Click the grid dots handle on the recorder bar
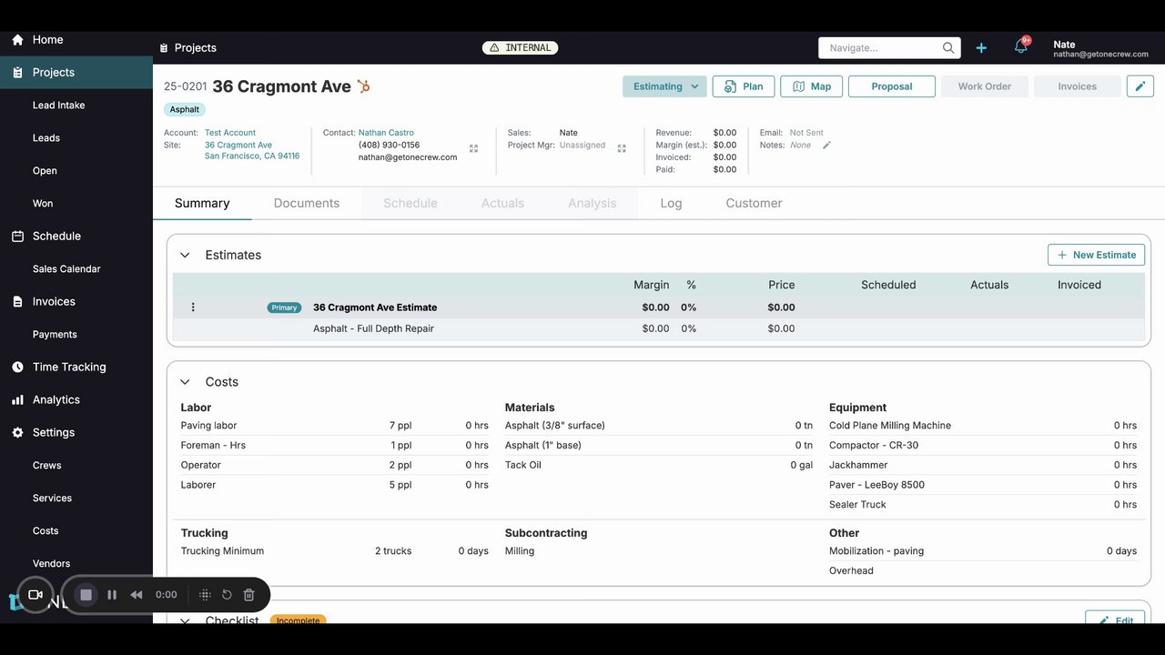This screenshot has width=1165, height=655. [x=205, y=595]
